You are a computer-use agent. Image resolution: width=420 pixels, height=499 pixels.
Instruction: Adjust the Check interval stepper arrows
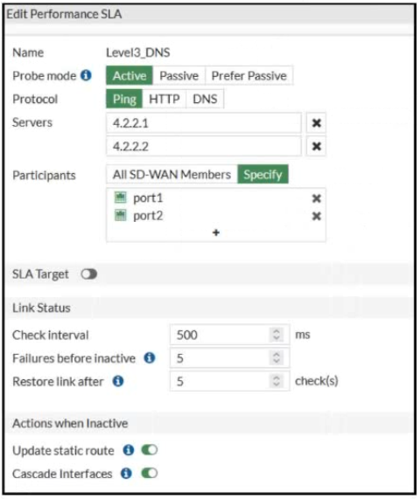pos(276,335)
